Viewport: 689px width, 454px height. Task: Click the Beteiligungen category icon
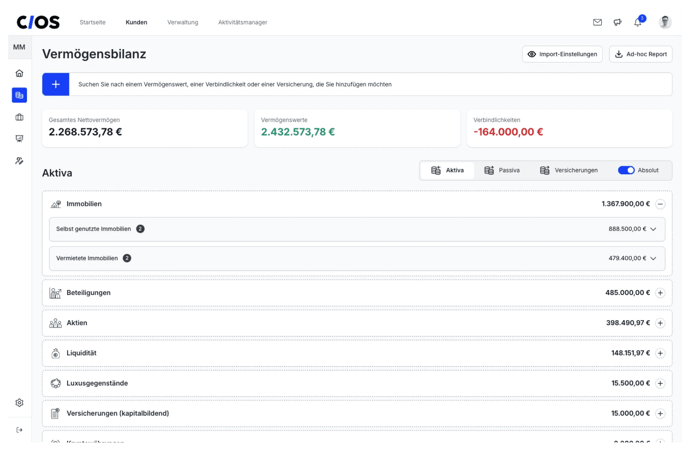(x=55, y=293)
